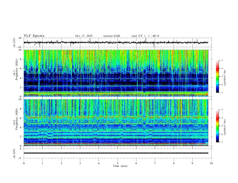Click the time axis tick label '5'

[117, 163]
